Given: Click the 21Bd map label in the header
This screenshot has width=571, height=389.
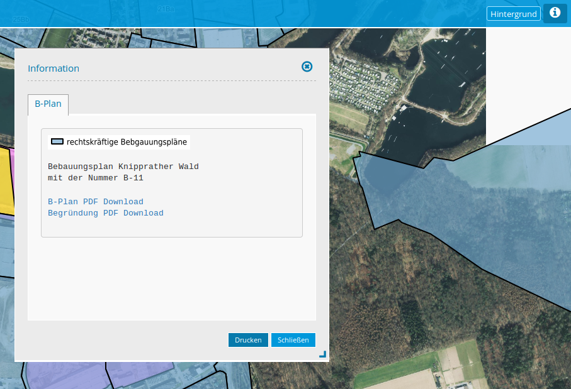Looking at the screenshot, I should (x=166, y=9).
